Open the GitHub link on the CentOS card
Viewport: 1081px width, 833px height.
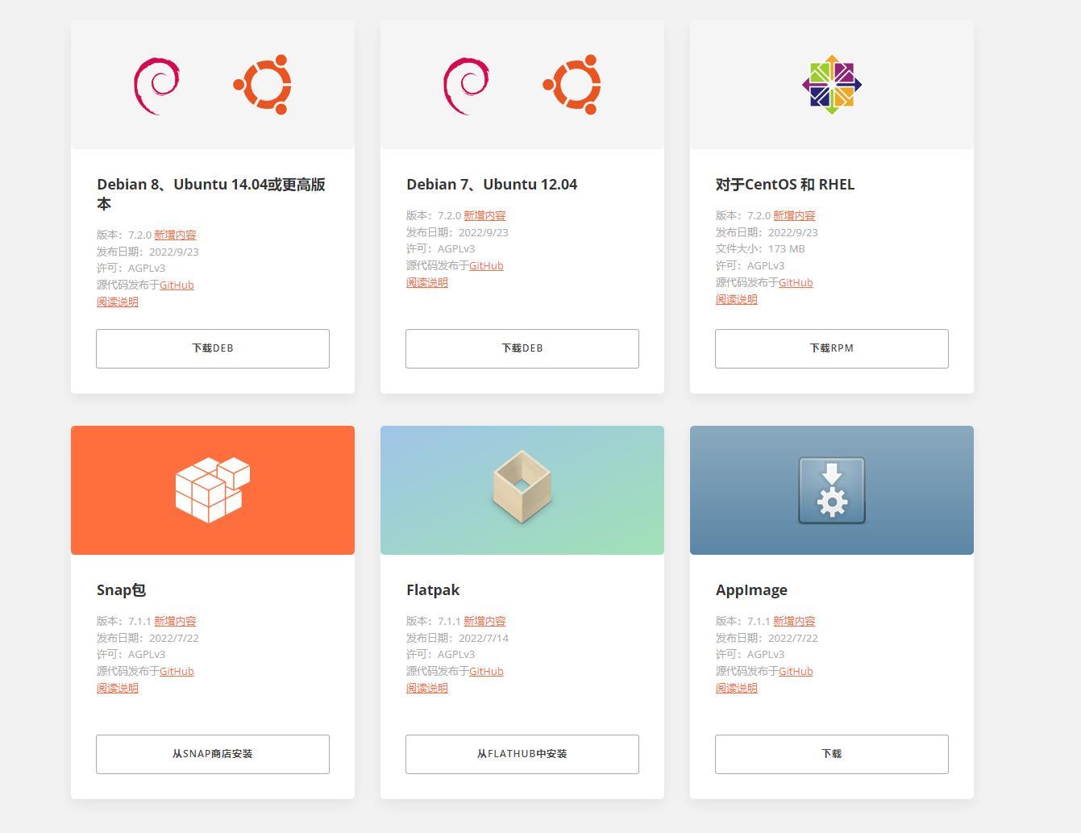pos(796,282)
